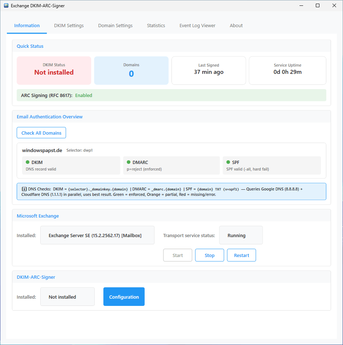Click Check All Domains
This screenshot has height=345, width=343.
click(x=41, y=132)
